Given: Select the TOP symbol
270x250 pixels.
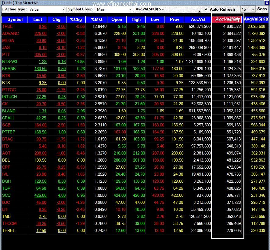Looking at the screenshot, I should click(x=6, y=188).
